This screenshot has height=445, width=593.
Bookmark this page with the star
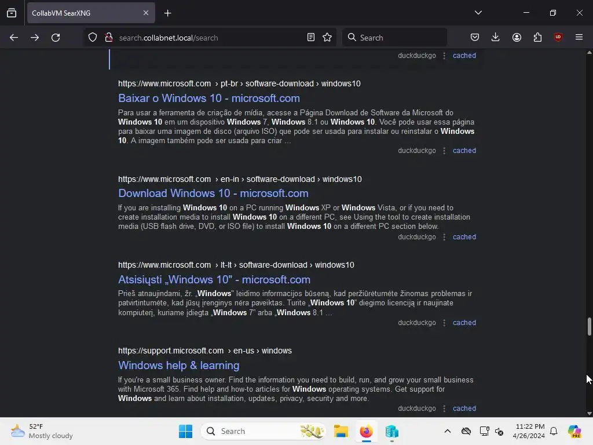327,38
